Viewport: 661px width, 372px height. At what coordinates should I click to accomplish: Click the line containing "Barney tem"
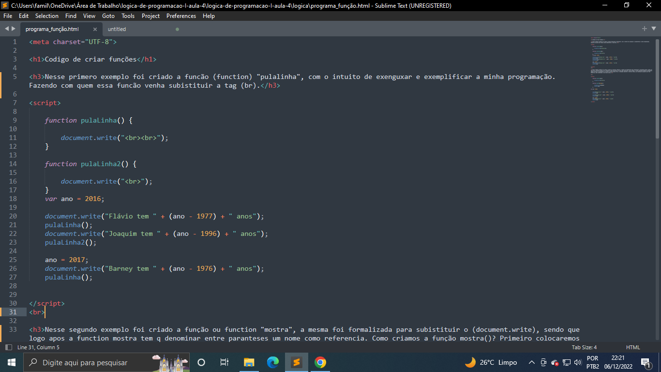click(x=154, y=268)
